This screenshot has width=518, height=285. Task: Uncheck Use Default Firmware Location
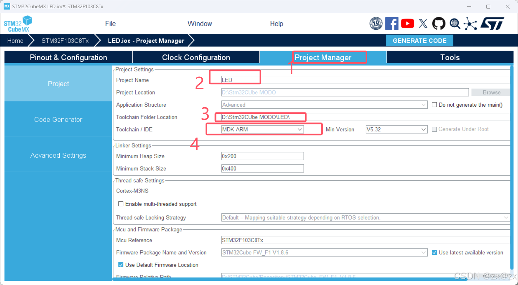pos(121,265)
